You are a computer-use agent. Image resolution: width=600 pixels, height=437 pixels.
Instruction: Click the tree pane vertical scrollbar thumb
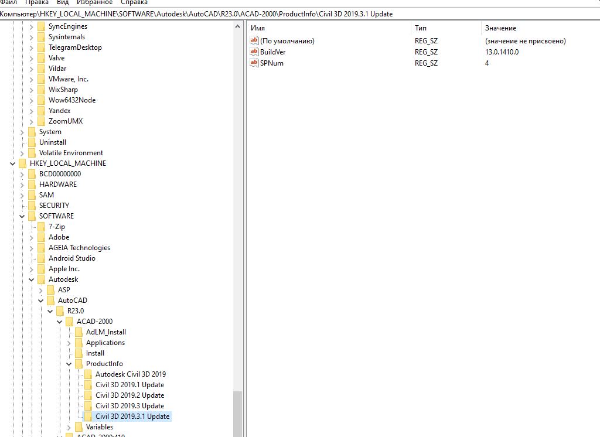pos(238,414)
